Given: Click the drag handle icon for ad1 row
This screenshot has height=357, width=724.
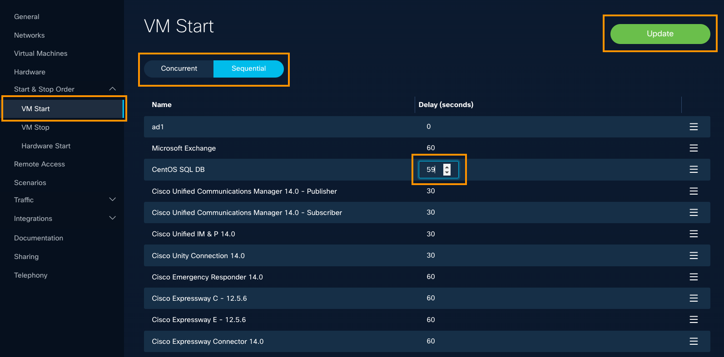Looking at the screenshot, I should click(x=694, y=127).
